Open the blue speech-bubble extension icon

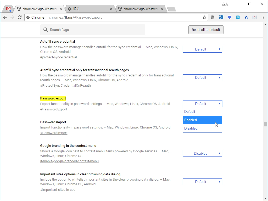tap(229, 17)
